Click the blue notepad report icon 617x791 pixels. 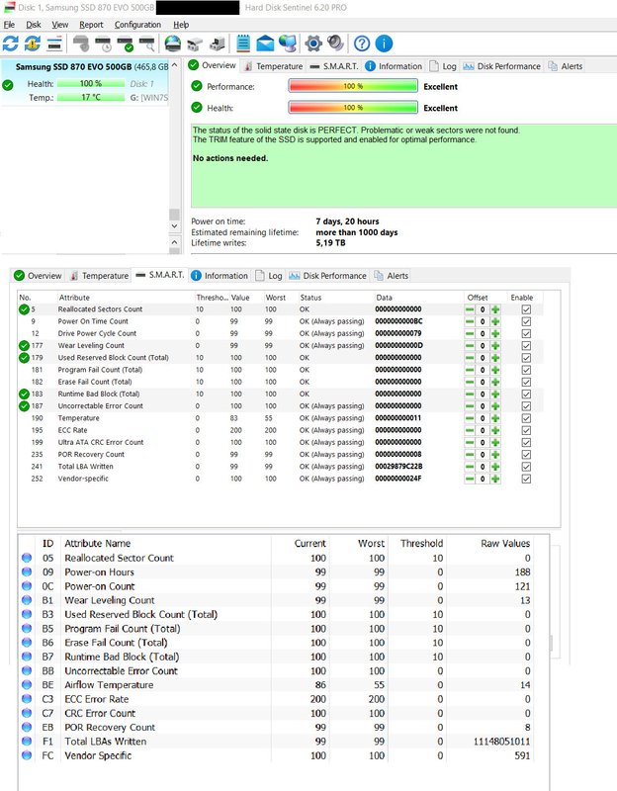point(243,44)
